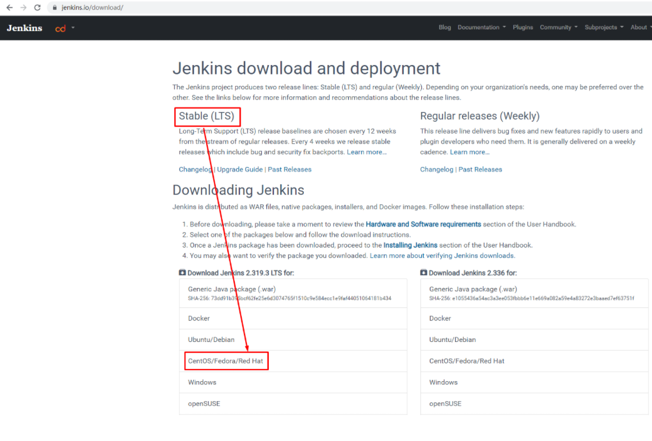Click the download icon beside Jenkins 2.319.3 LTS
652x441 pixels.
[182, 272]
